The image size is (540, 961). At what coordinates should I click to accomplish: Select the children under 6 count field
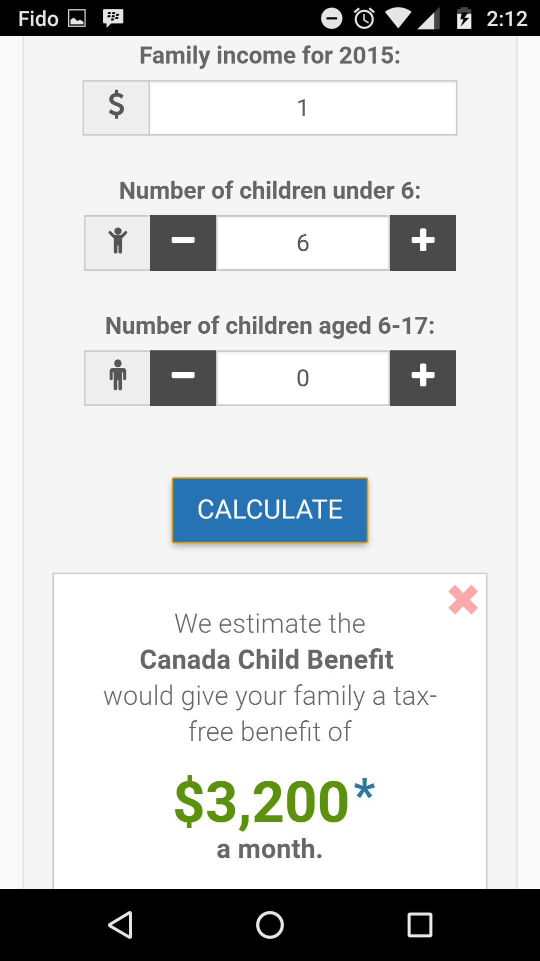pos(303,243)
